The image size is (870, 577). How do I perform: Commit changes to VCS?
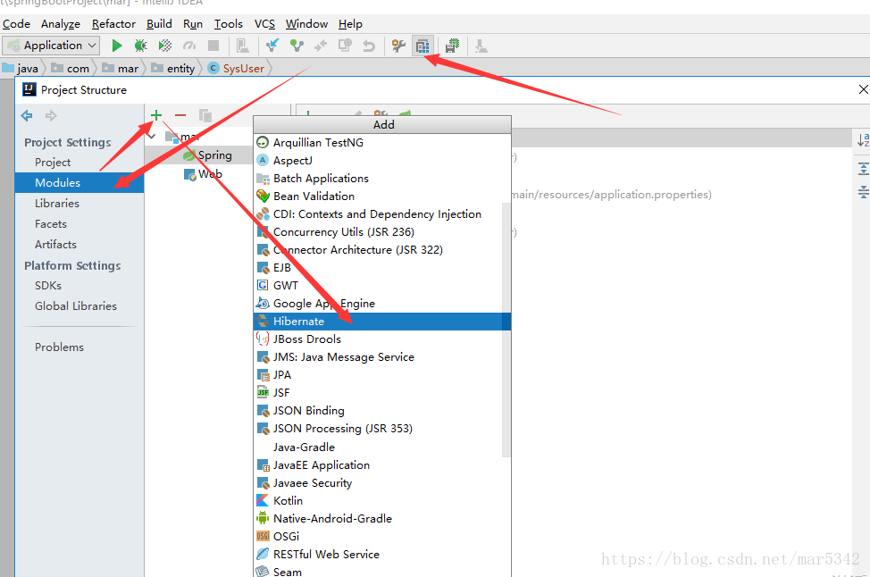click(297, 46)
